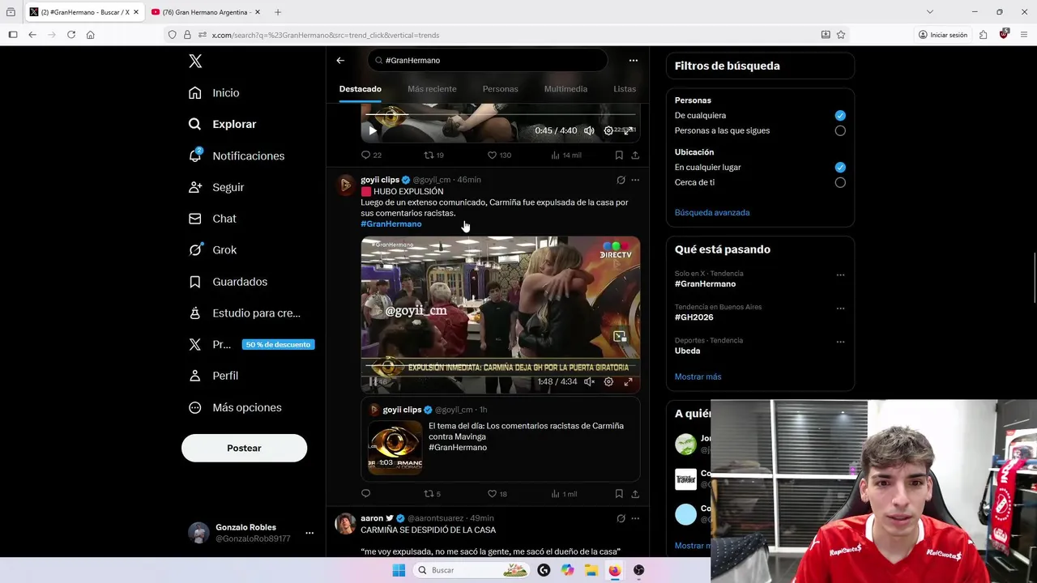Bookmark the goyii clips expulsion post

coord(619,494)
